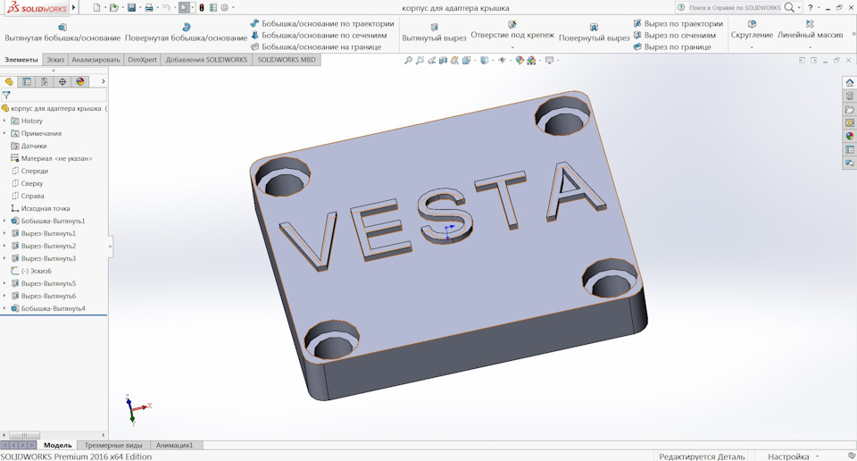Click the Zoom to Fit view icon
Screen dimensions: 857x461
[408, 60]
